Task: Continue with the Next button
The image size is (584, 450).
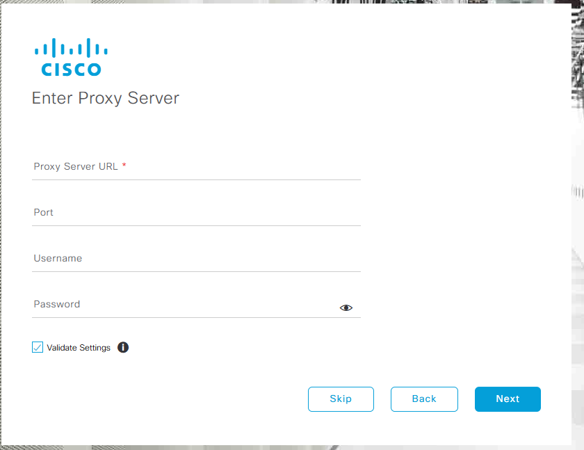Action: pyautogui.click(x=508, y=399)
